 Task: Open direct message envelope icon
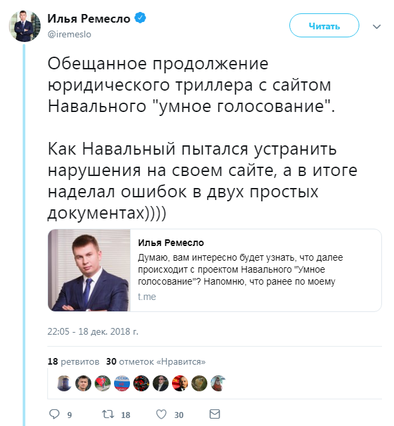coord(215,414)
